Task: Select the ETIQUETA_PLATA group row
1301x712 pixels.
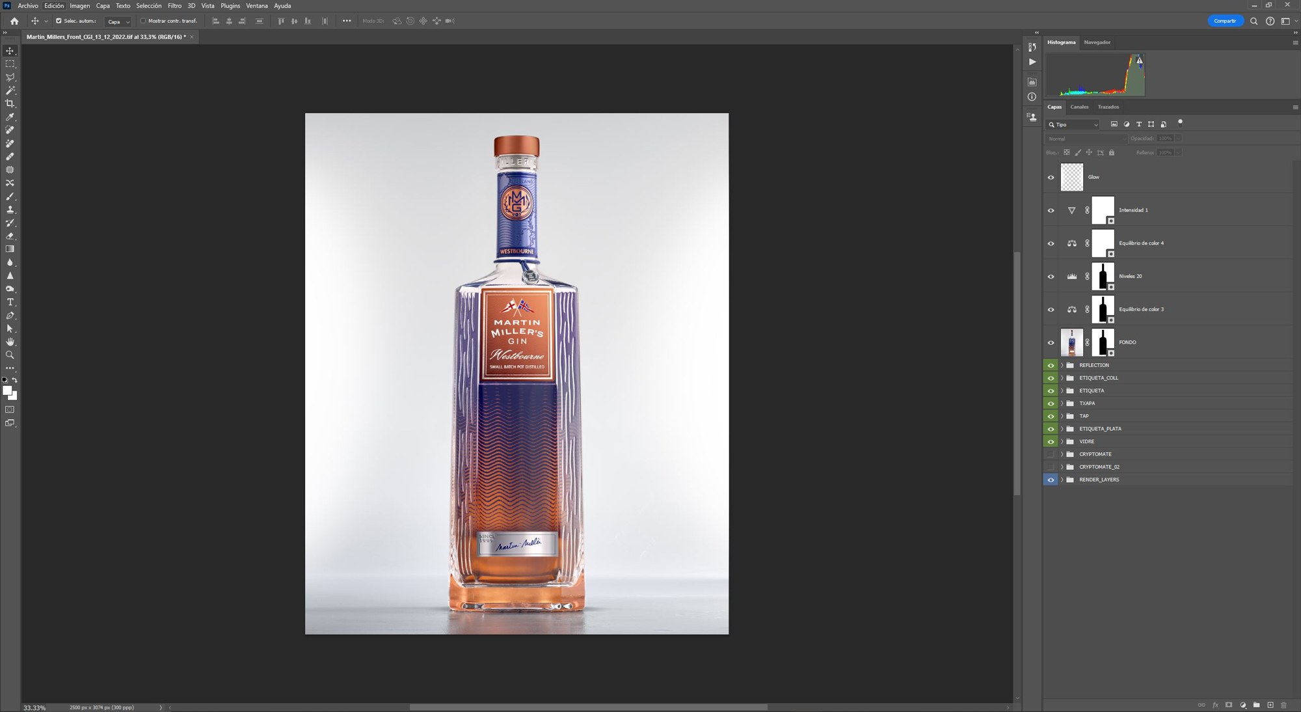Action: (1168, 429)
